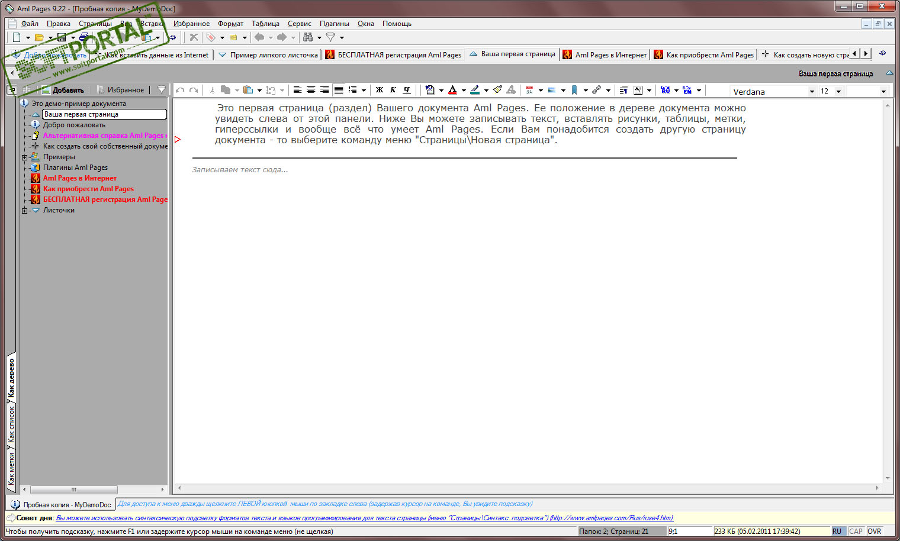The height and width of the screenshot is (541, 900).
Task: Click the insert bookmark icon
Action: click(x=574, y=91)
